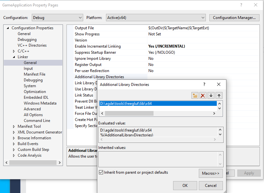Expand the XML Document Generator node

[14, 132]
